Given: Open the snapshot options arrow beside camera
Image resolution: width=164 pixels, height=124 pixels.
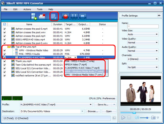Looking at the screenshot, I should click(x=158, y=117).
